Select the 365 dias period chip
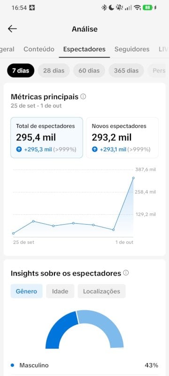Image resolution: width=169 pixels, height=376 pixels. tap(126, 70)
